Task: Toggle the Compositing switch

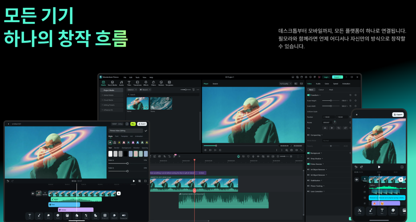Action: coord(308,135)
